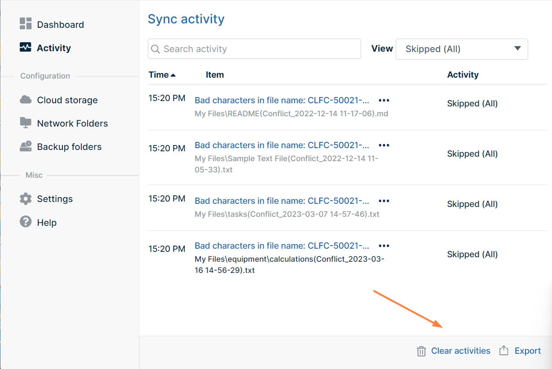Image resolution: width=552 pixels, height=369 pixels.
Task: Open more options for the calculations conflict entry
Action: tap(384, 246)
